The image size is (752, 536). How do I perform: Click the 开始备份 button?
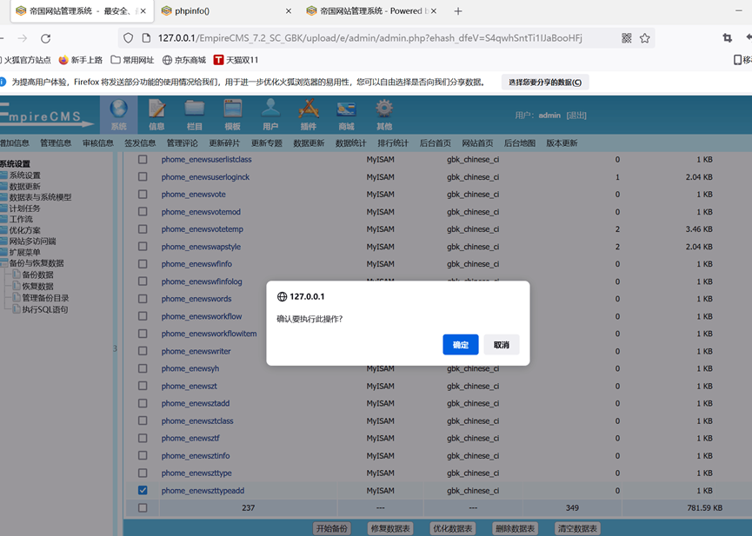[331, 528]
